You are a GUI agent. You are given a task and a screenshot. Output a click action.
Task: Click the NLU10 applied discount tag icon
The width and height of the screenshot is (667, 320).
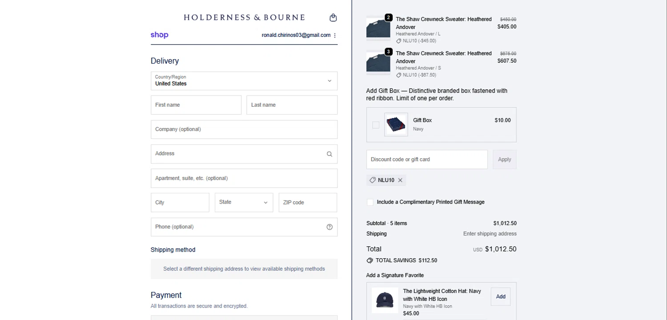point(373,180)
